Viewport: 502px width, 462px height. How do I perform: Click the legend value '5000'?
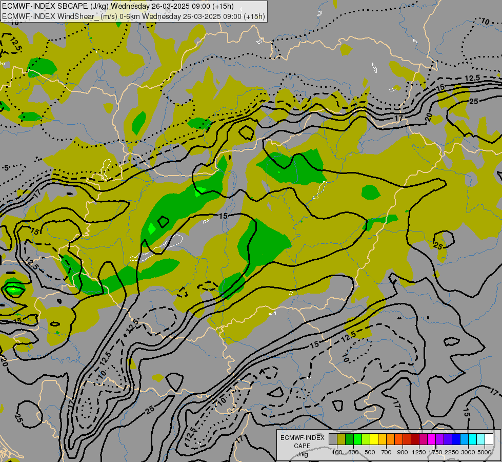click(x=485, y=452)
